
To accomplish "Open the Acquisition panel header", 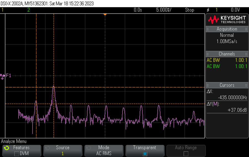I will click(227, 29).
